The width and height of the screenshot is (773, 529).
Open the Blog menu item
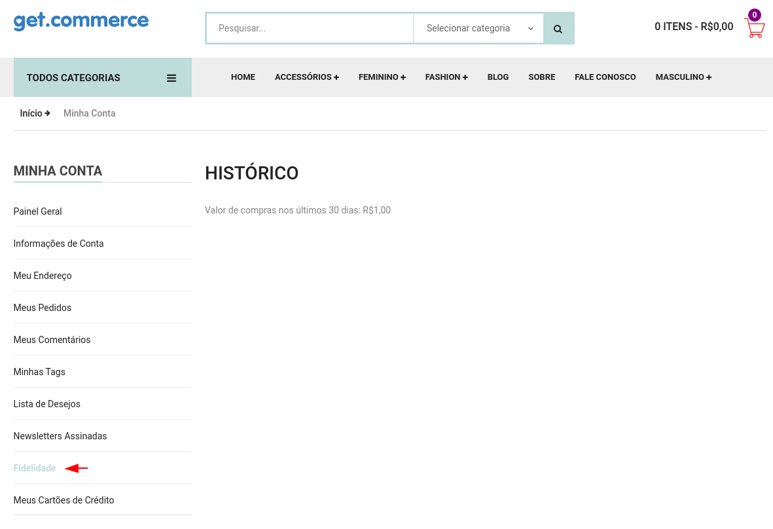[x=497, y=77]
